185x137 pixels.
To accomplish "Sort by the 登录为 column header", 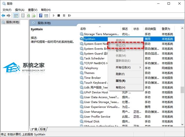I will click(167, 29).
